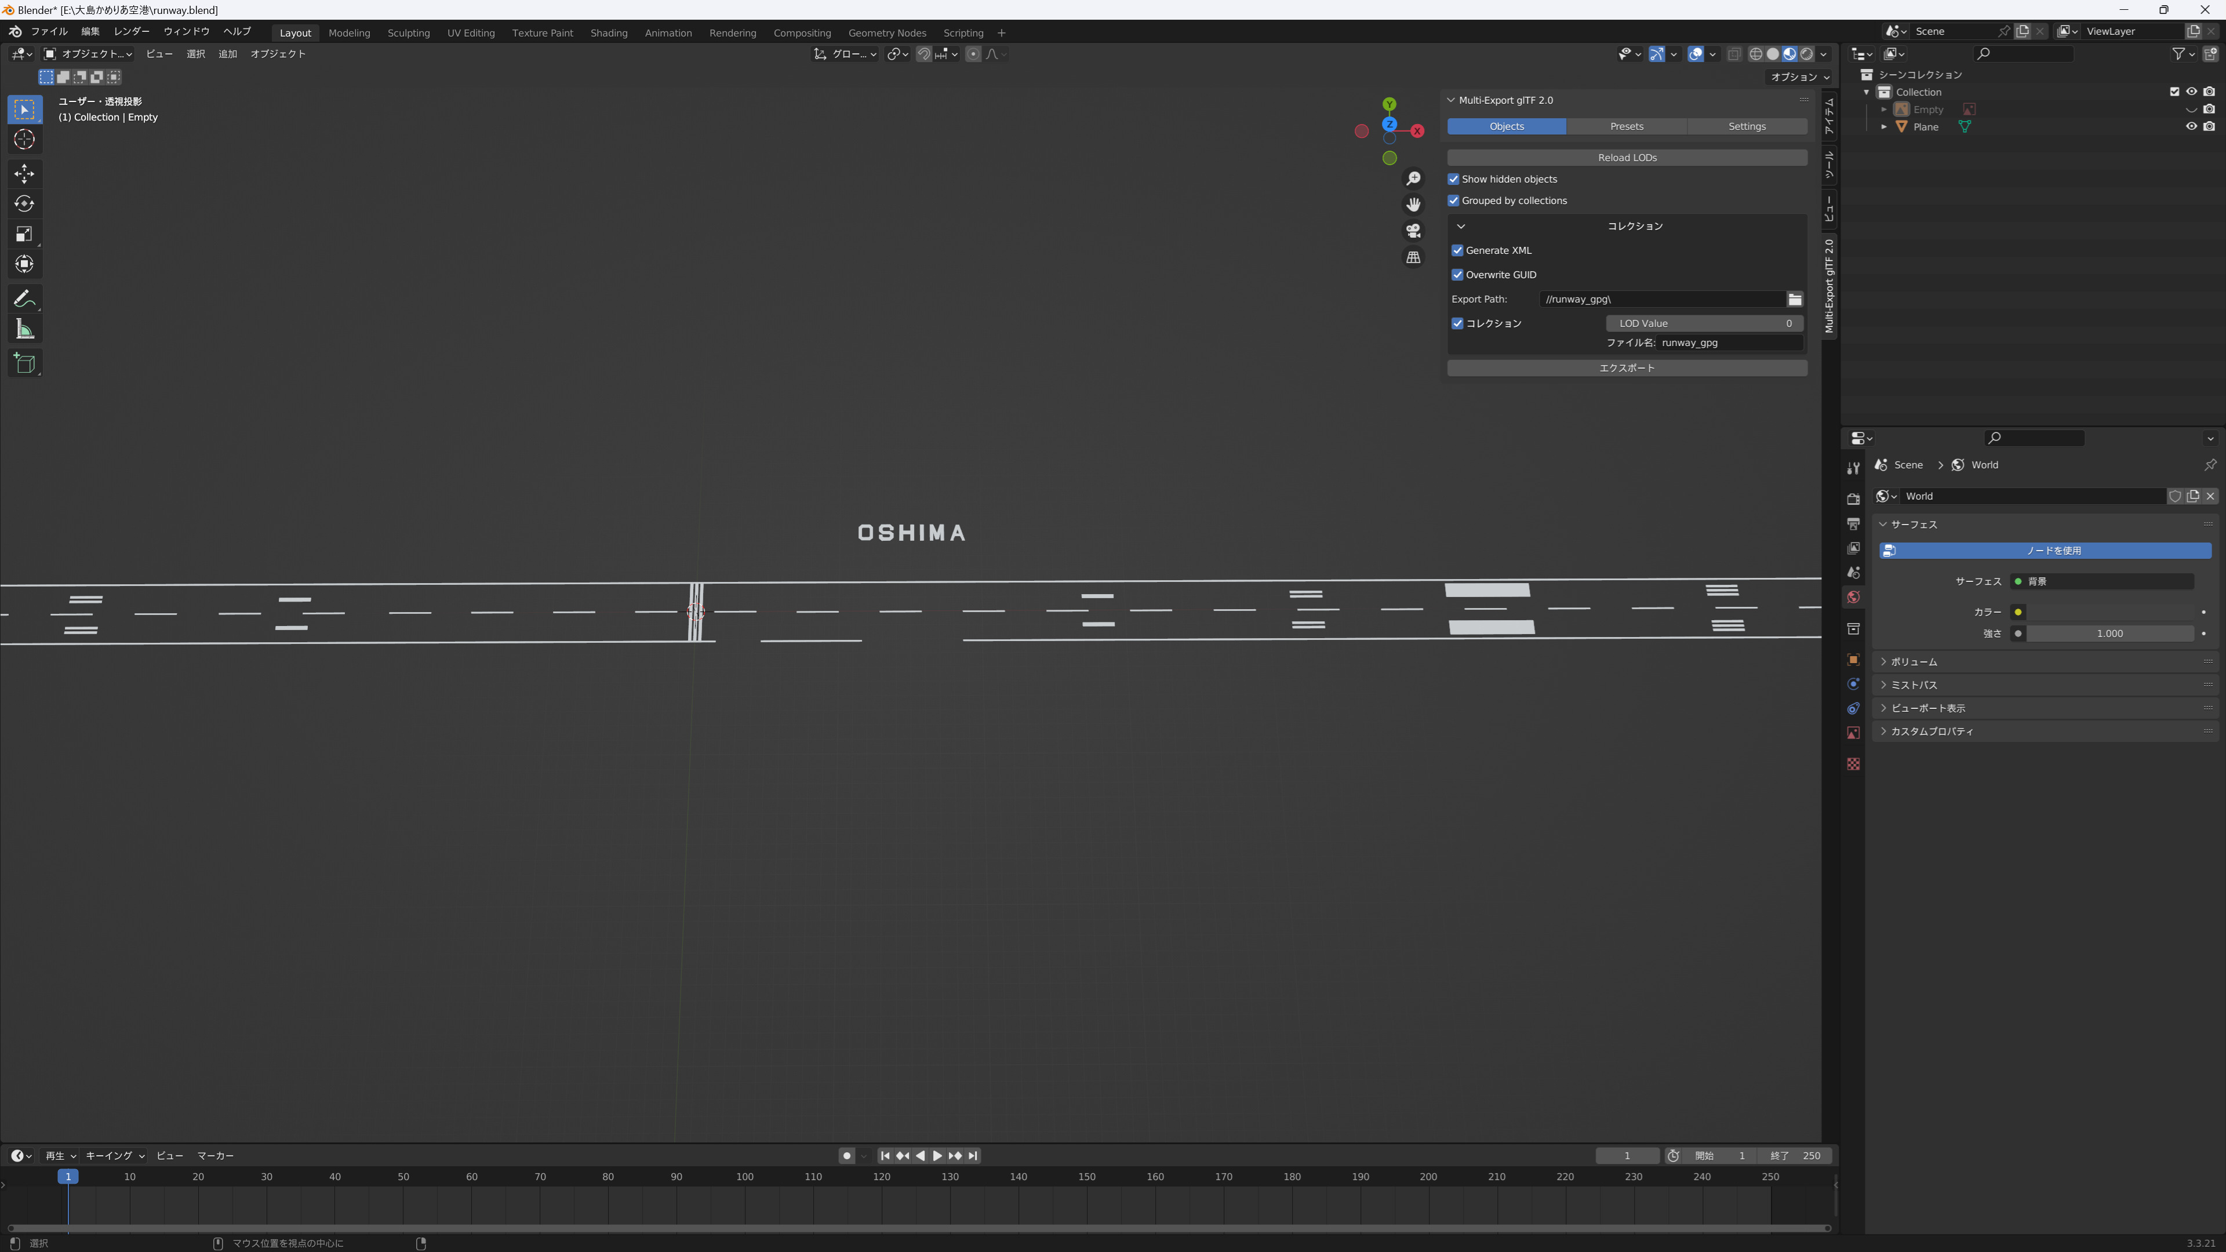
Task: Switch to the Modeling workspace tab
Action: (x=349, y=33)
